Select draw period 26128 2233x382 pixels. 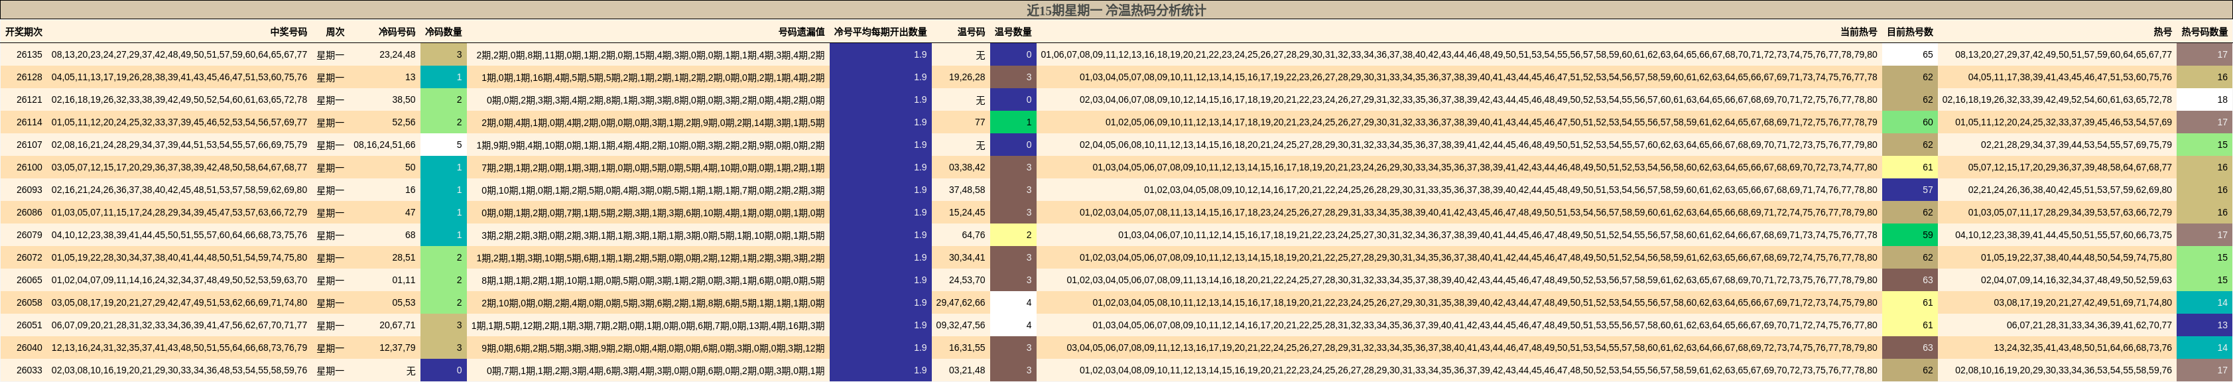tap(29, 77)
